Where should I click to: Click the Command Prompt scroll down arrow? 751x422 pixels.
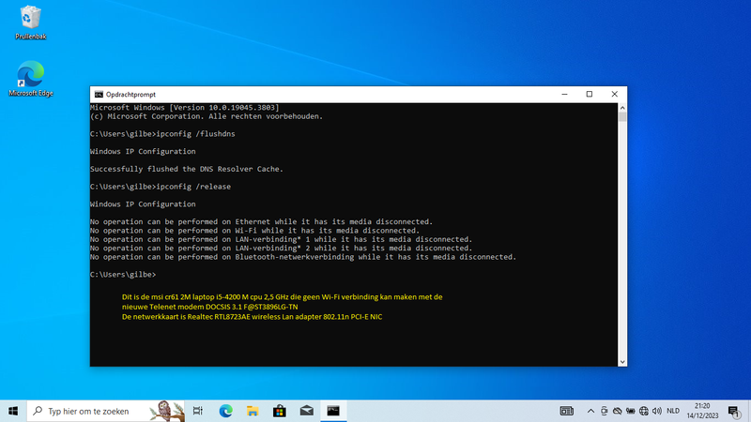click(x=622, y=362)
